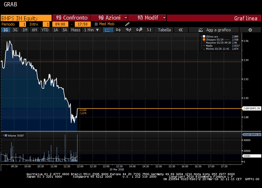Image resolution: width=262 pixels, height=188 pixels.
Task: Click the 97) Modif button
Action: click(147, 18)
